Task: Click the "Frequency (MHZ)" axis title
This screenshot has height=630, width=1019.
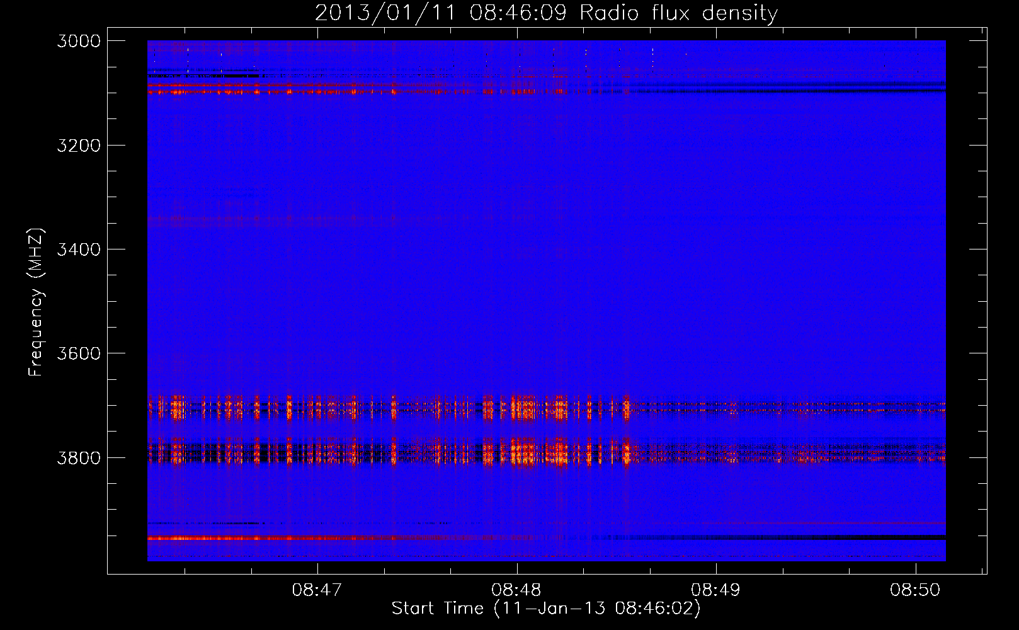Action: (x=37, y=302)
